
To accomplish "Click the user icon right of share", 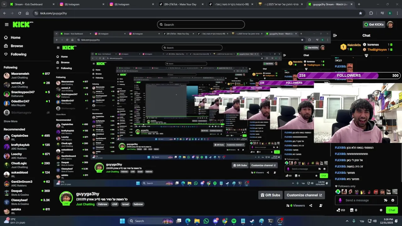I will 321,206.
